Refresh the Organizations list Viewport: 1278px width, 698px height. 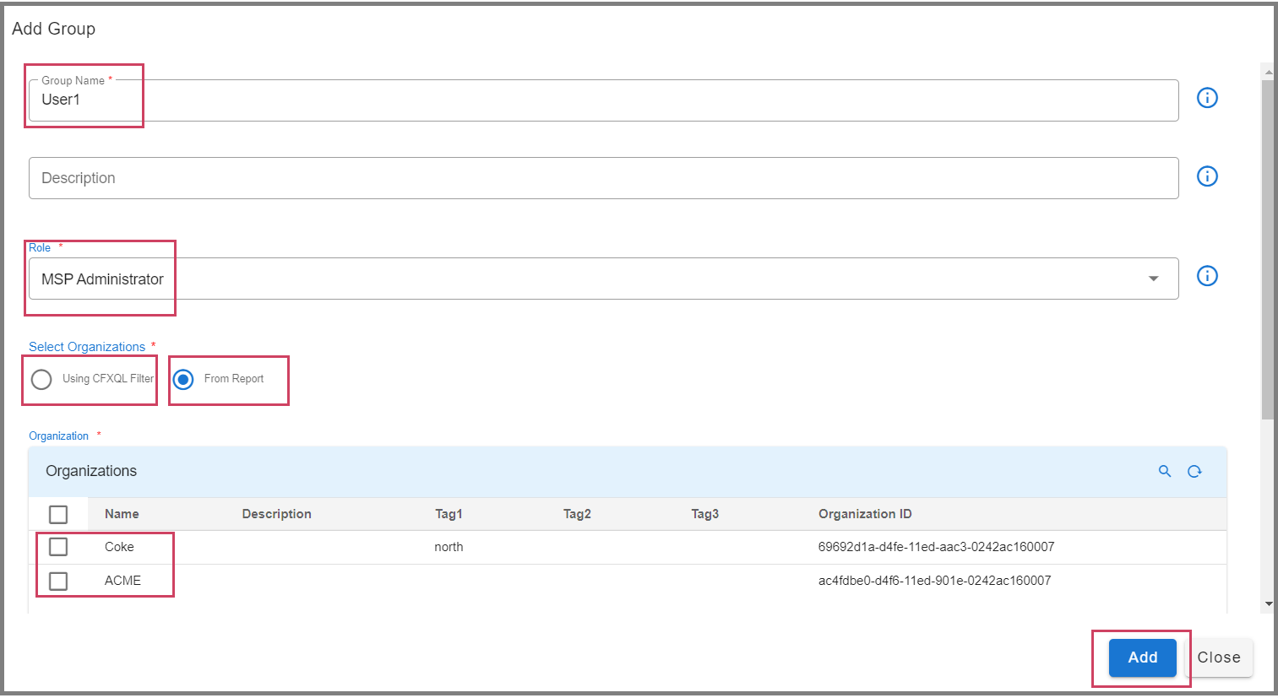pyautogui.click(x=1194, y=471)
